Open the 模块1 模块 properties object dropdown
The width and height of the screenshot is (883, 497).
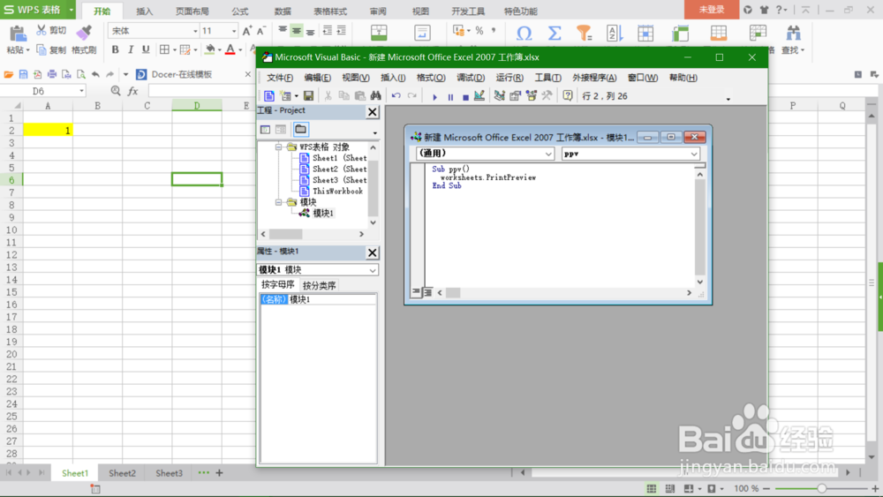(x=373, y=270)
